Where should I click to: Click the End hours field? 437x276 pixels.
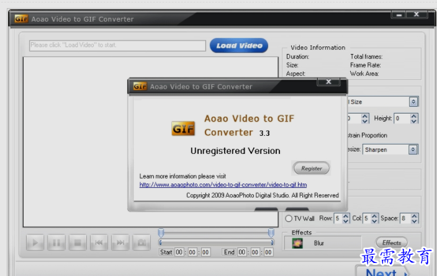click(242, 252)
